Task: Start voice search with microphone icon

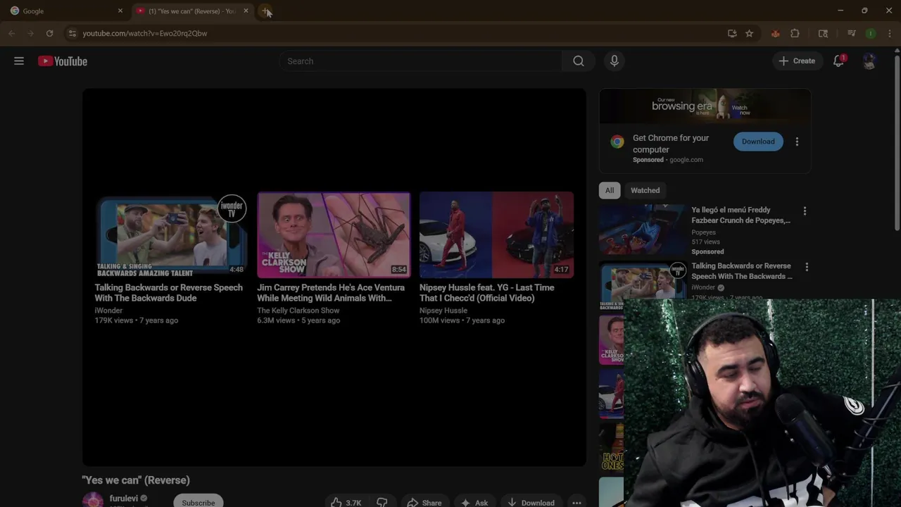Action: [x=615, y=61]
